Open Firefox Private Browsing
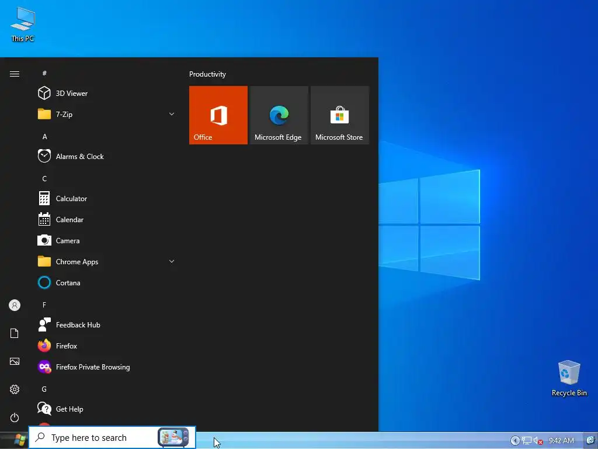The image size is (598, 449). pyautogui.click(x=106, y=367)
